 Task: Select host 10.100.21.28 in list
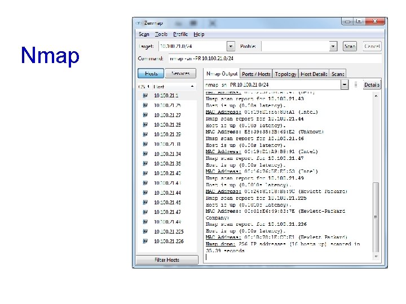tap(167, 124)
